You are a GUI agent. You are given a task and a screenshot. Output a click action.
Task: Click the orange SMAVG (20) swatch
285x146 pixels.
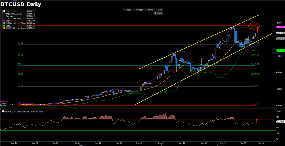click(4, 28)
